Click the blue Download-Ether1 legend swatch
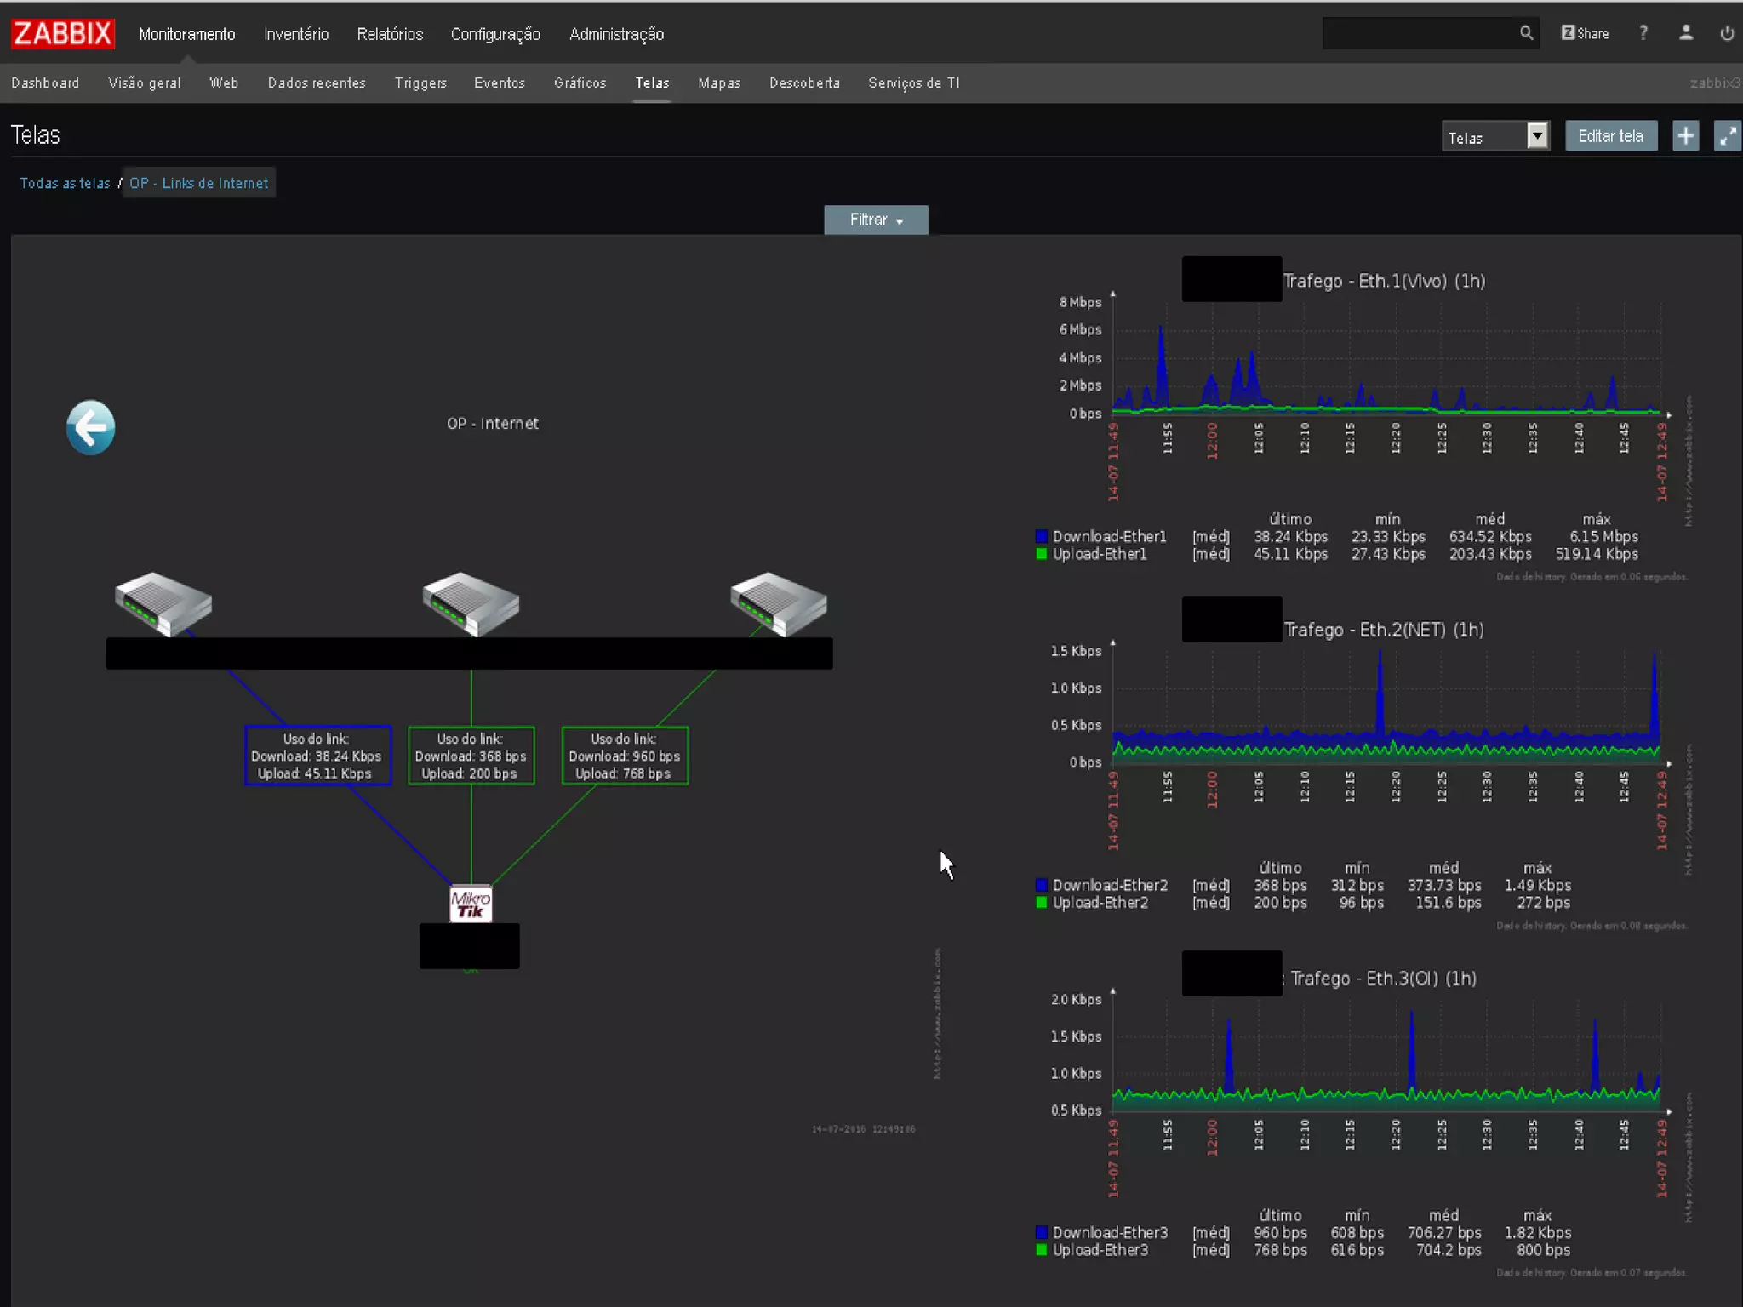1743x1307 pixels. click(1041, 536)
